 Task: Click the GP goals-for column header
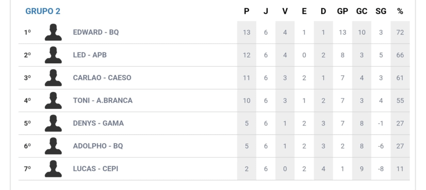coord(342,11)
